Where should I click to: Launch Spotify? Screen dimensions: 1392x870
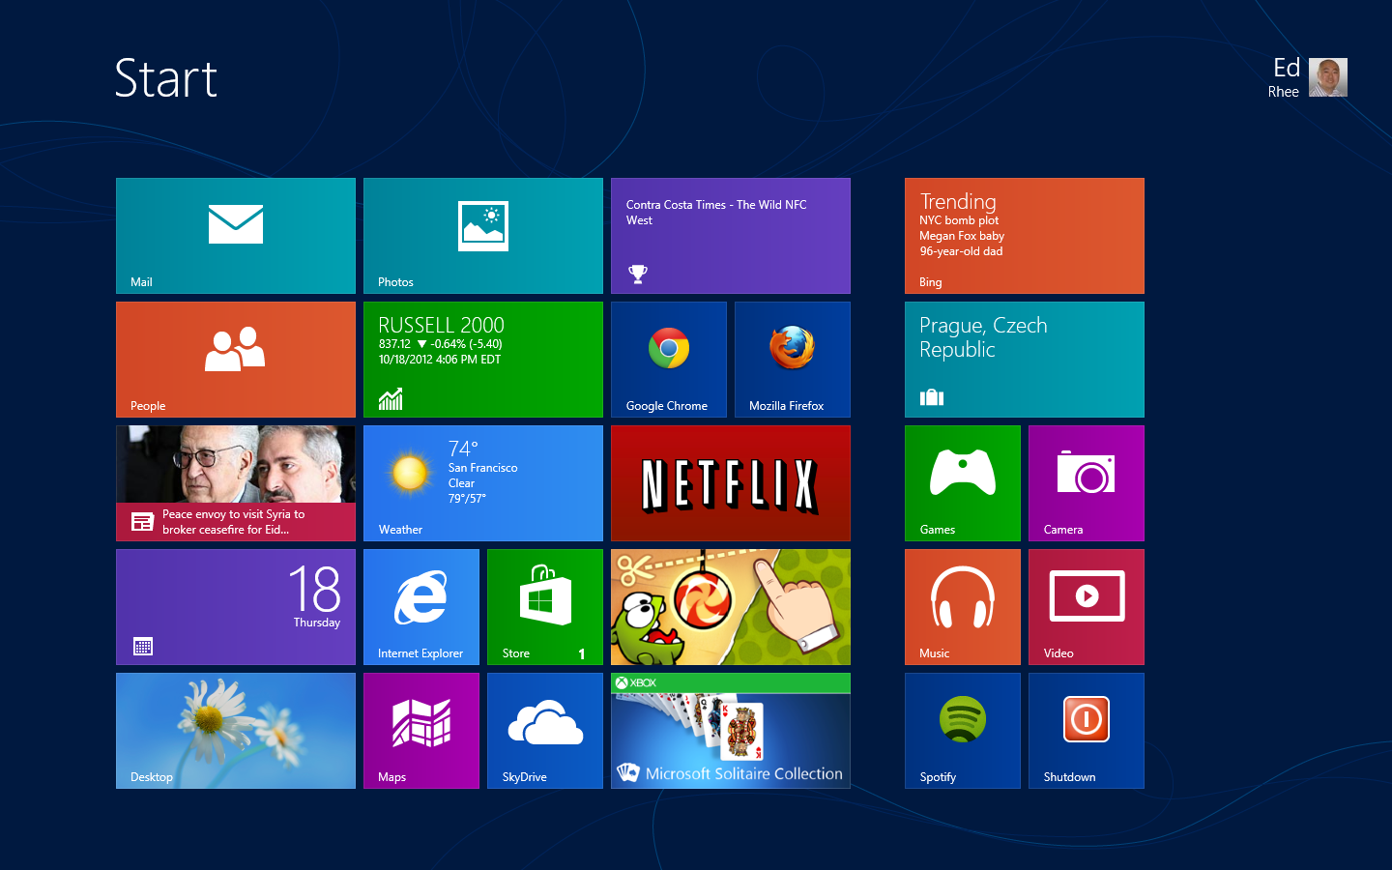click(963, 731)
